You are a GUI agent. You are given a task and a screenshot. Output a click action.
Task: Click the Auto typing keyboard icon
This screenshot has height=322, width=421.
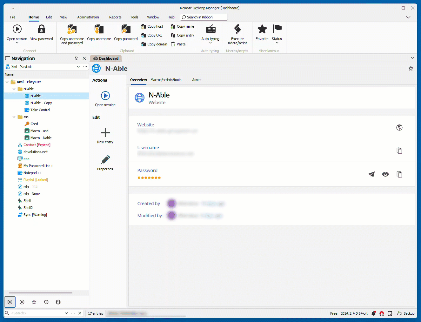click(210, 30)
